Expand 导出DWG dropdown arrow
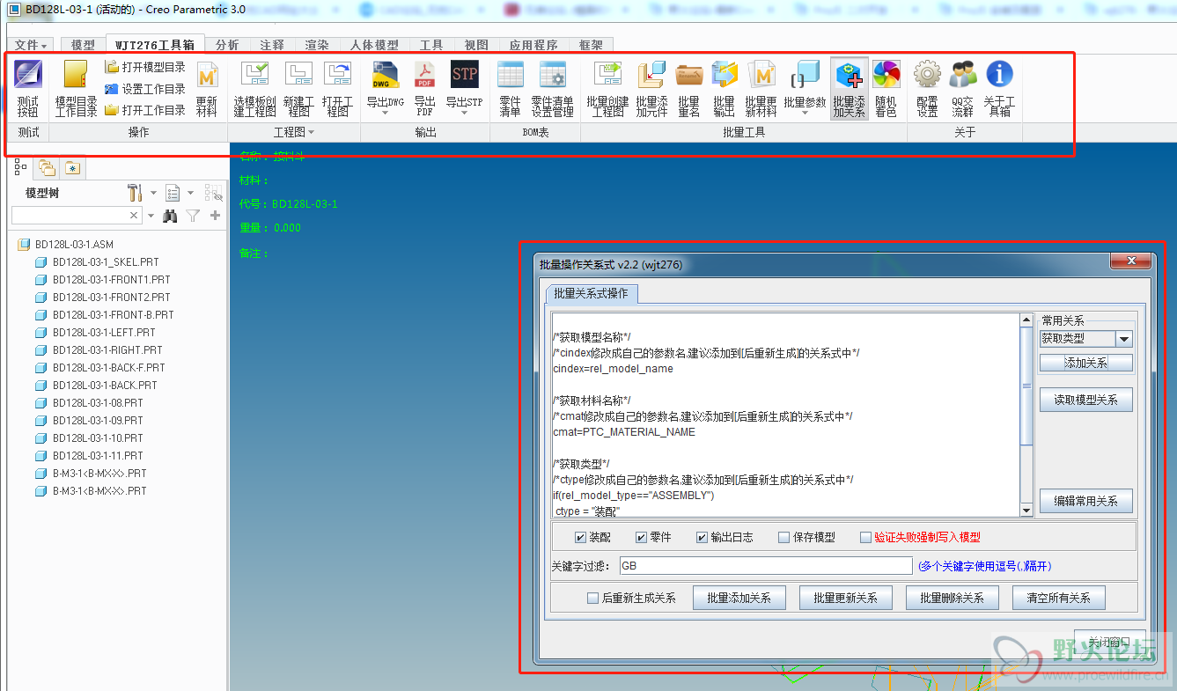This screenshot has height=691, width=1177. [x=386, y=114]
